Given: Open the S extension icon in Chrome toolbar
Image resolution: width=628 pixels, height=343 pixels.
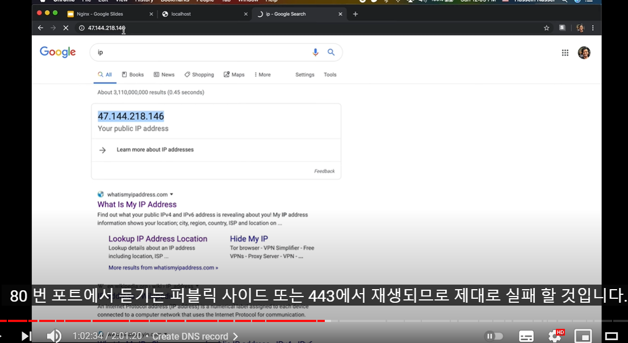Looking at the screenshot, I should 562,28.
